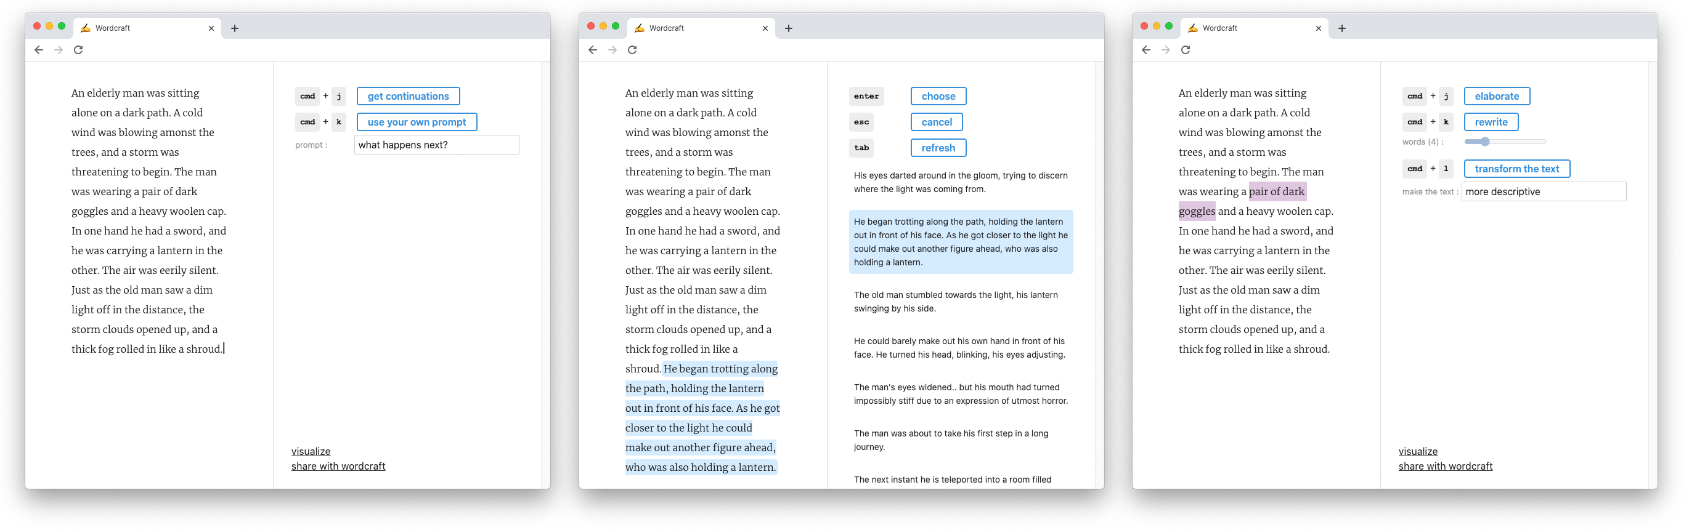1705x530 pixels.
Task: Focus the 'what happens next?' prompt field
Action: 437,145
